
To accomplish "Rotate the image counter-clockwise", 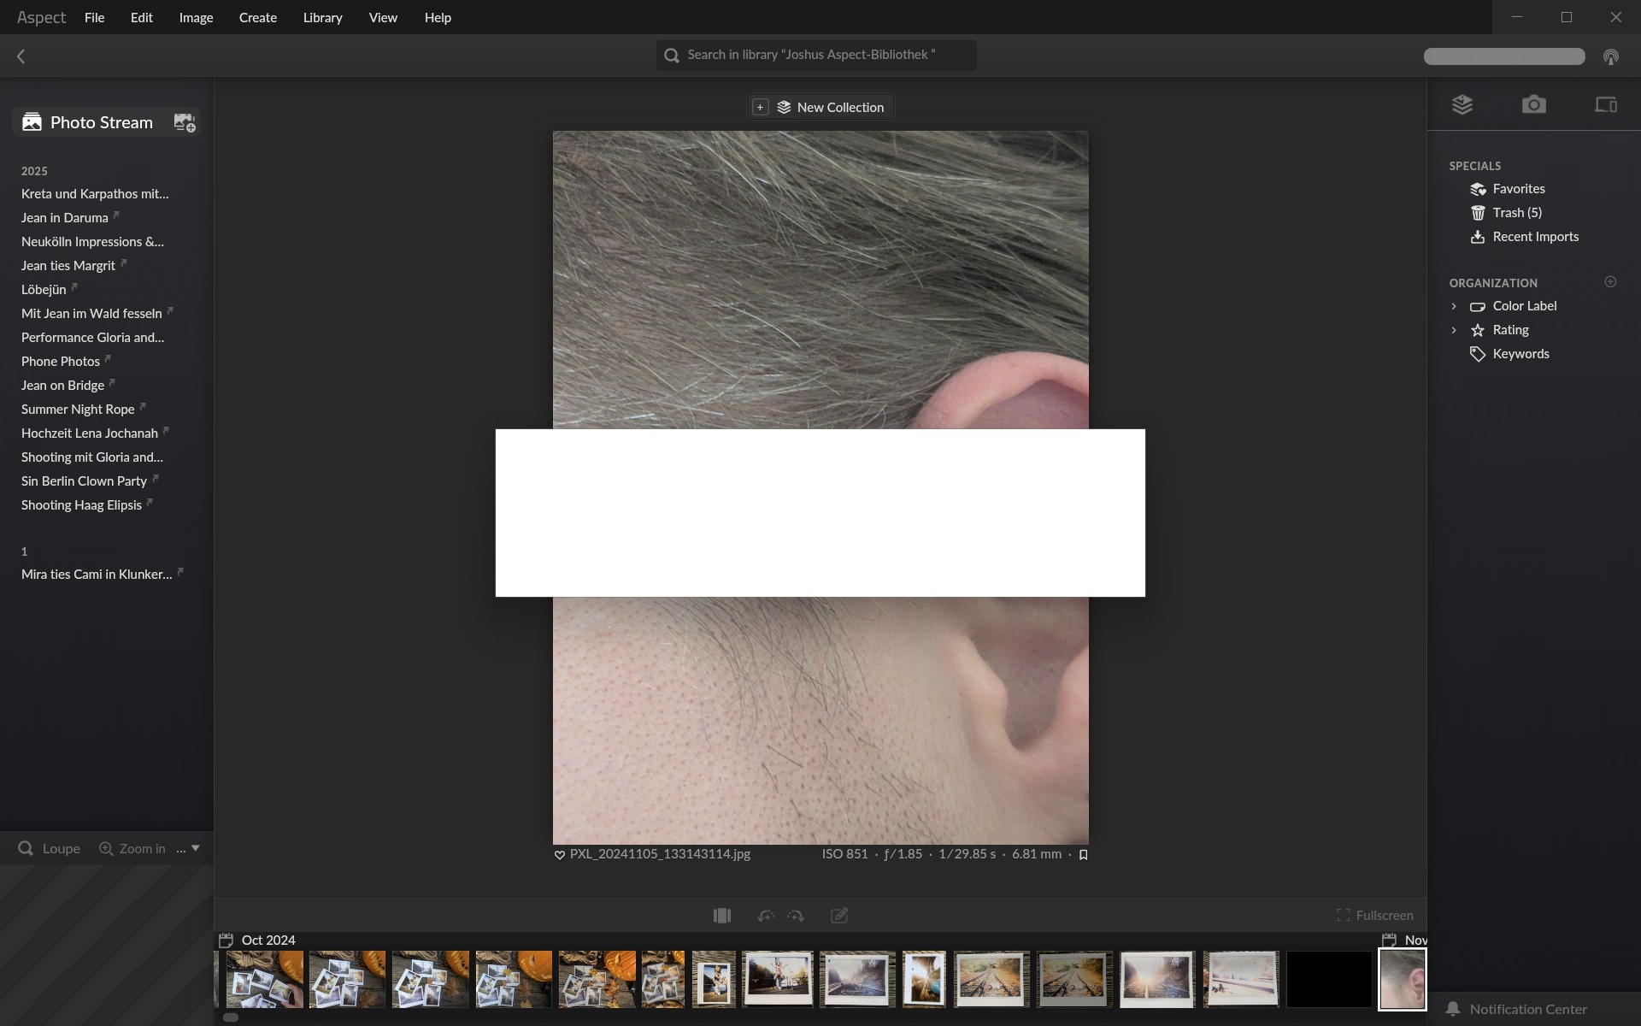I will click(766, 916).
